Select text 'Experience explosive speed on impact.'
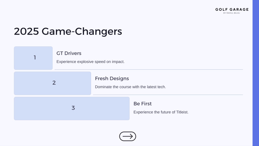This screenshot has height=146, width=259. 91,62
